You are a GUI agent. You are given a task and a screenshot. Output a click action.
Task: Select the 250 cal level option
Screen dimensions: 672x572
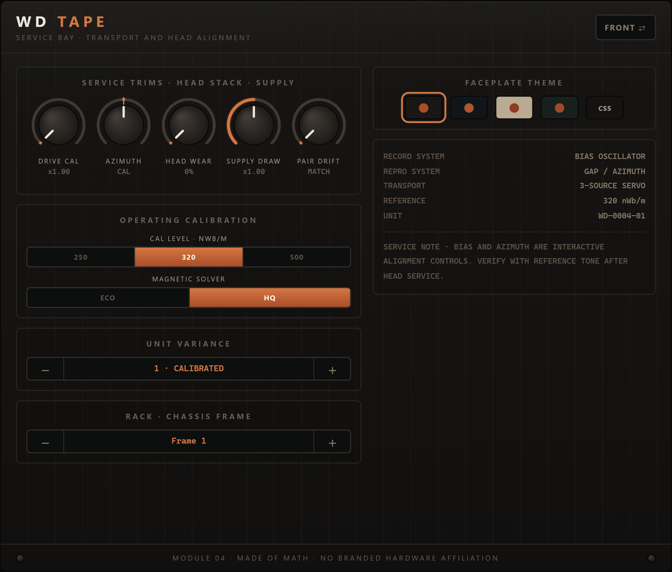[x=81, y=257]
